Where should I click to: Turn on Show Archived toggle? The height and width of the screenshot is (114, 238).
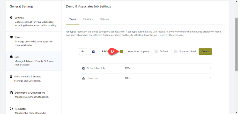pos(174,51)
